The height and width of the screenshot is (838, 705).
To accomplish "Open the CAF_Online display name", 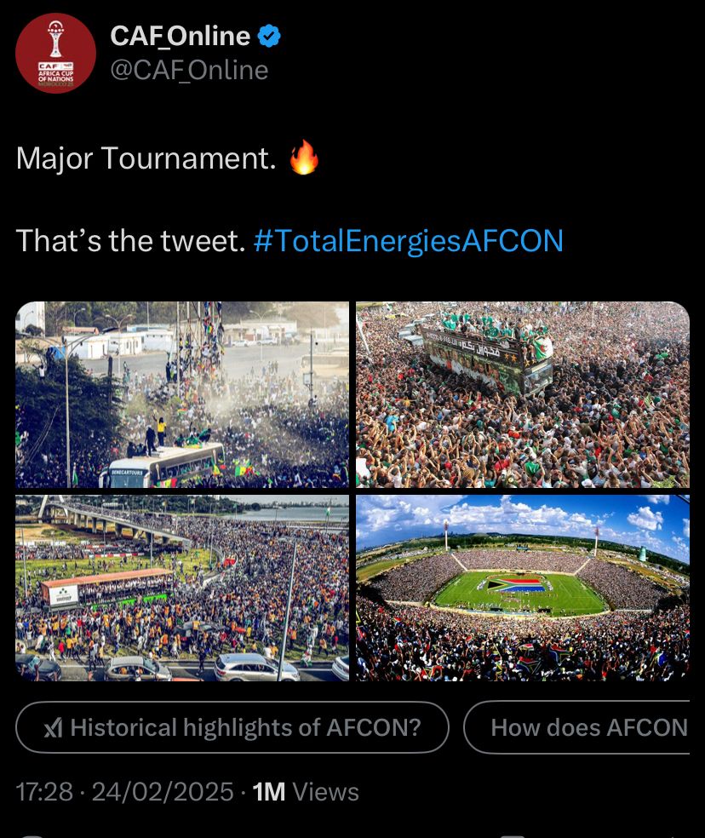I will (180, 37).
